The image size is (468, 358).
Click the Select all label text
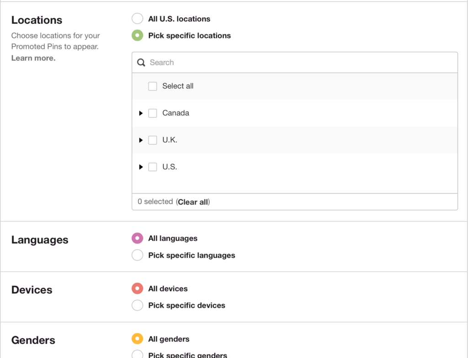click(178, 86)
